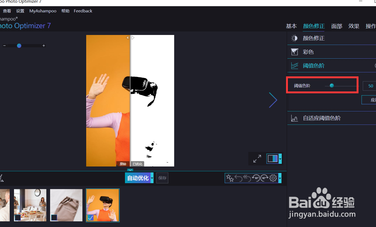
Task: Open the edit toolbar dropdown arrow
Action: pyautogui.click(x=280, y=178)
